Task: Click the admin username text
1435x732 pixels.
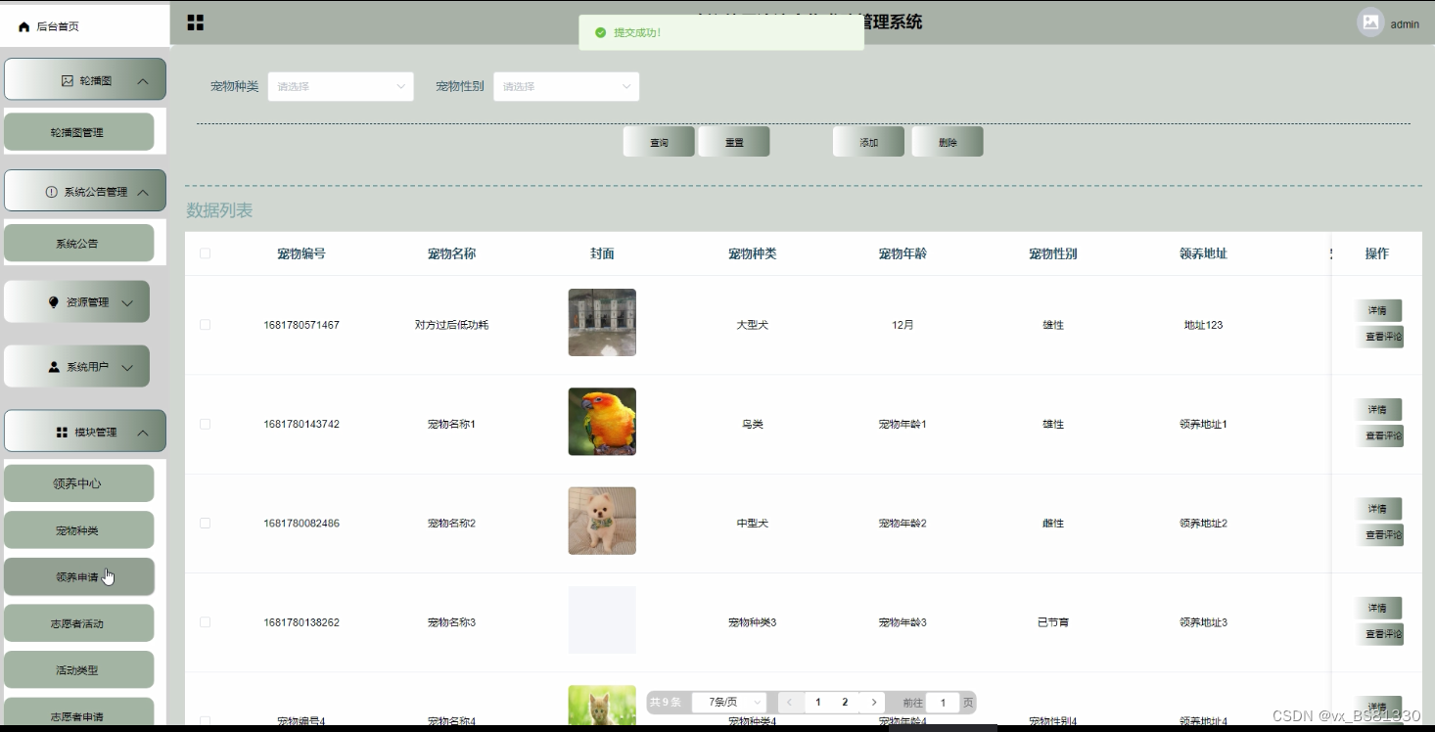Action: coord(1405,24)
